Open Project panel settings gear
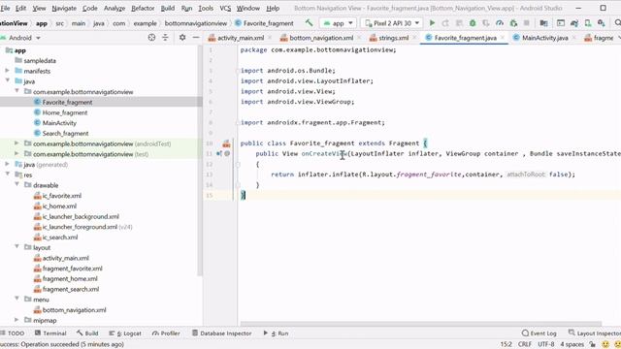The height and width of the screenshot is (349, 621). pyautogui.click(x=182, y=38)
